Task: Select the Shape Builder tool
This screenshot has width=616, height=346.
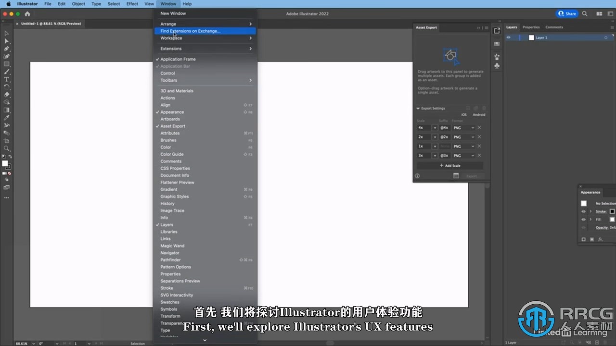Action: pyautogui.click(x=7, y=102)
